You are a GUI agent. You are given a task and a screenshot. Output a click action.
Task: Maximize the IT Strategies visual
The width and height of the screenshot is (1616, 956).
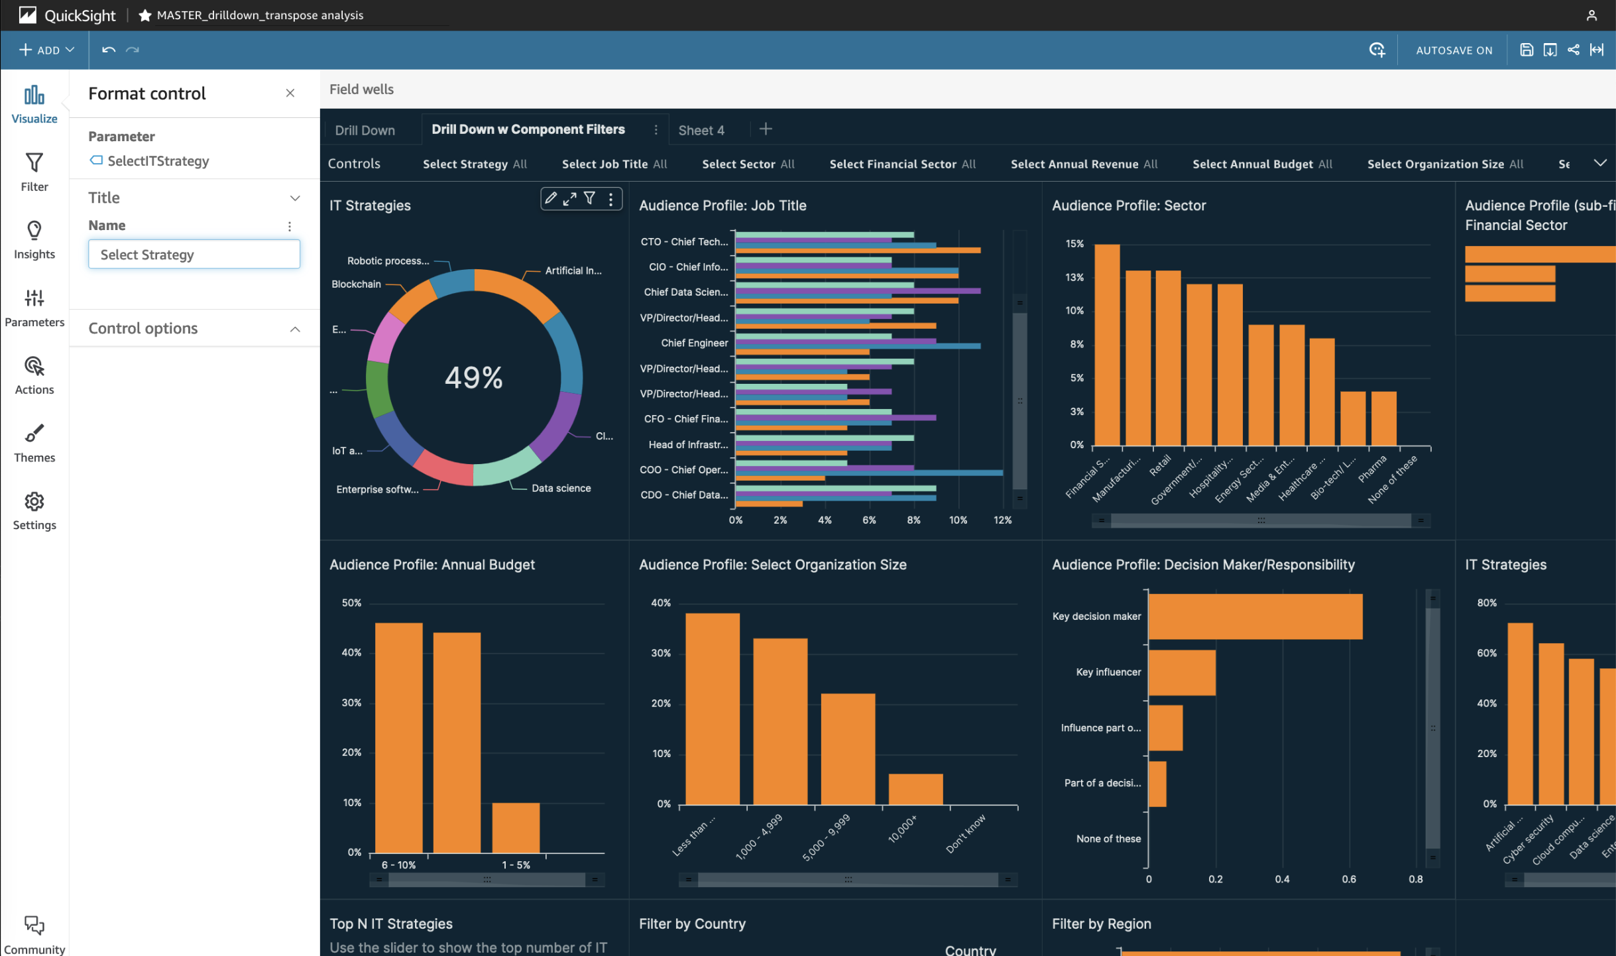[569, 198]
